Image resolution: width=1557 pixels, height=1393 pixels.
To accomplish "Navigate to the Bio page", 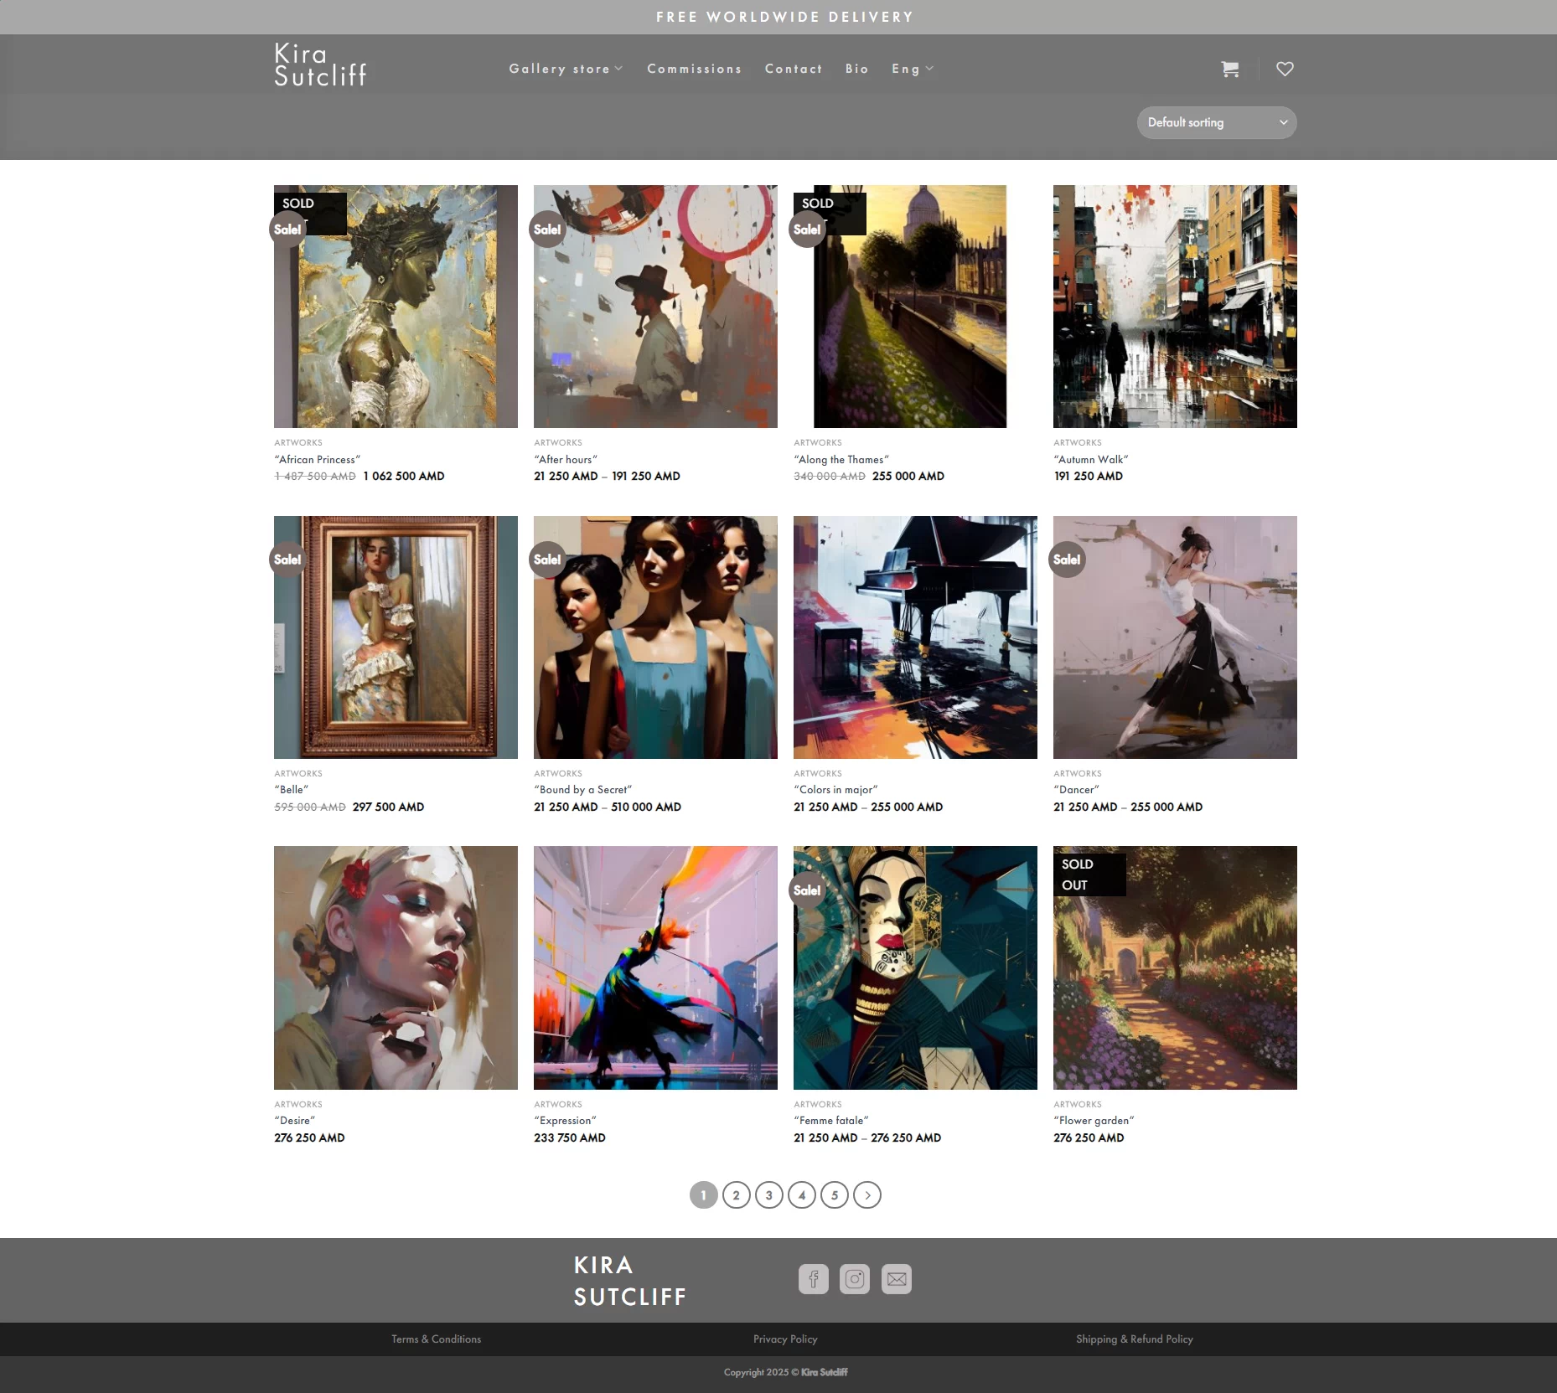I will pyautogui.click(x=856, y=70).
